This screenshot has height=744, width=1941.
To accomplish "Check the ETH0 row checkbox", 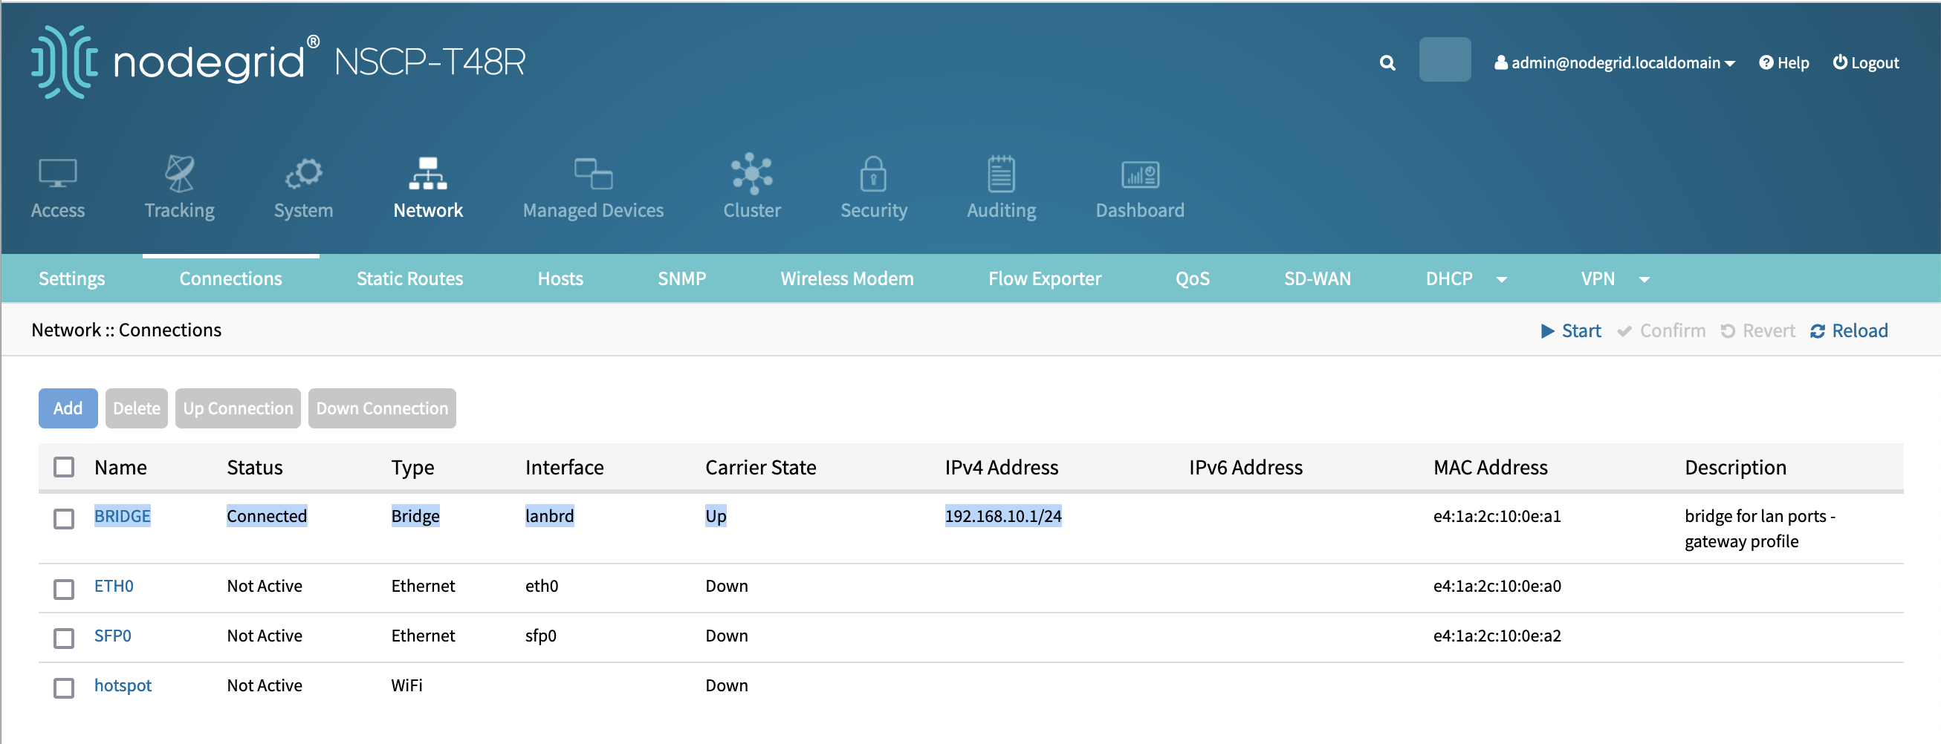I will click(64, 589).
